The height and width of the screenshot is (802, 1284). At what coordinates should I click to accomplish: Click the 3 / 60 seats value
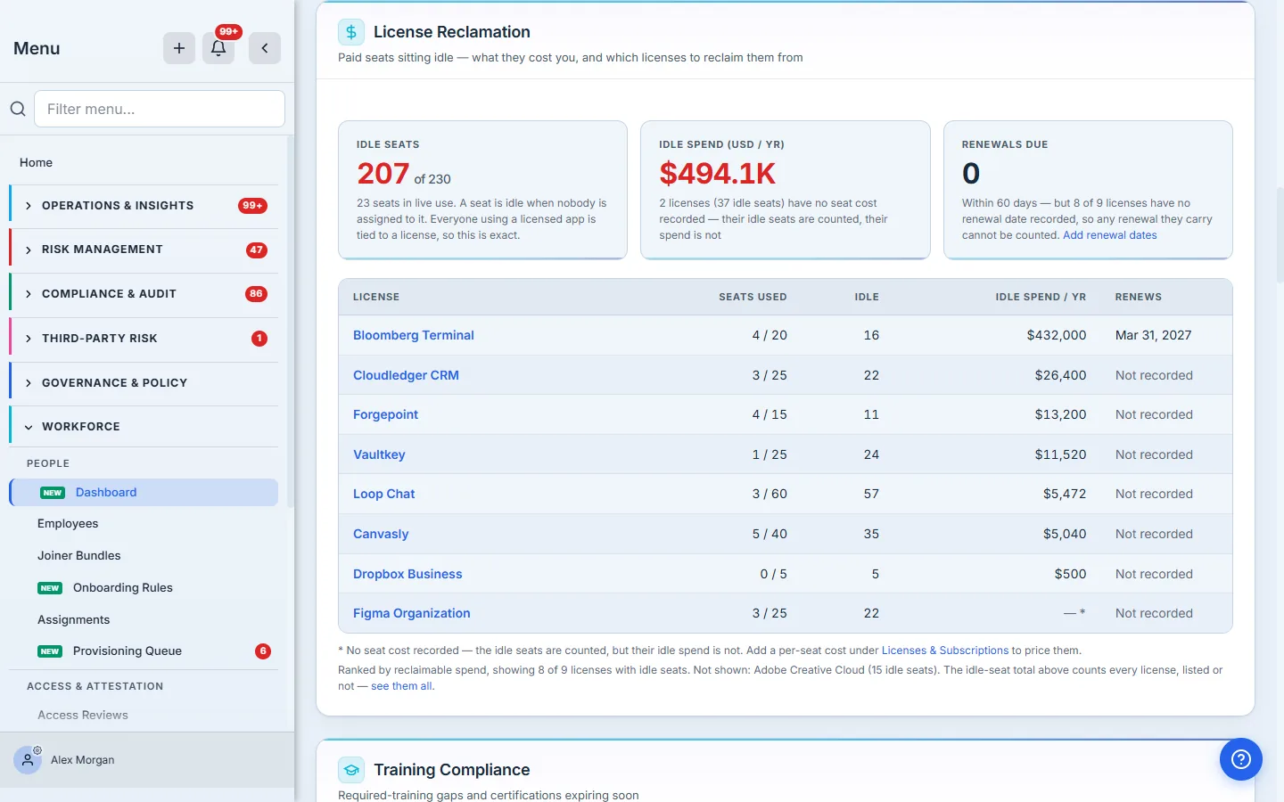tap(770, 494)
